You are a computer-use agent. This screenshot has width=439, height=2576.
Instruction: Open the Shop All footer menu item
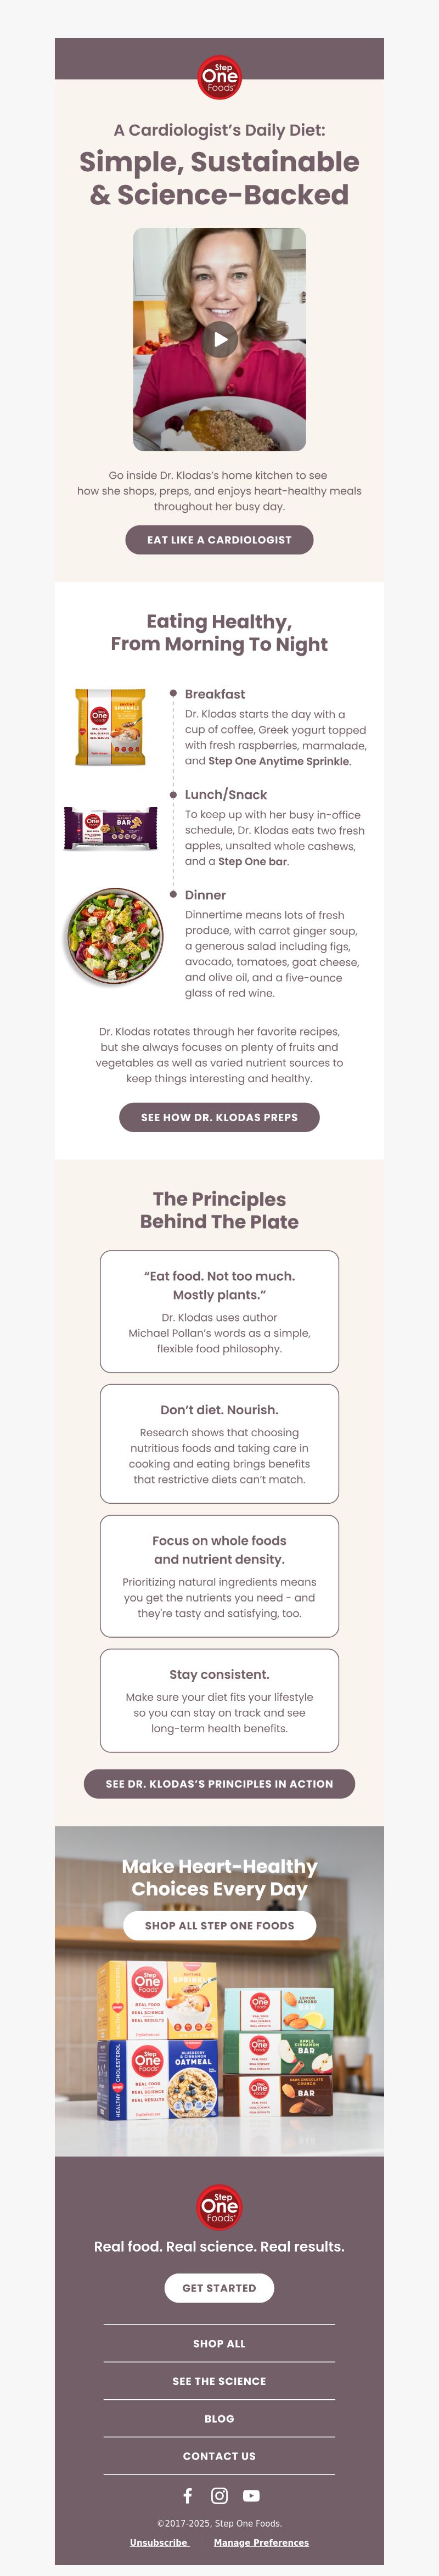[219, 2343]
